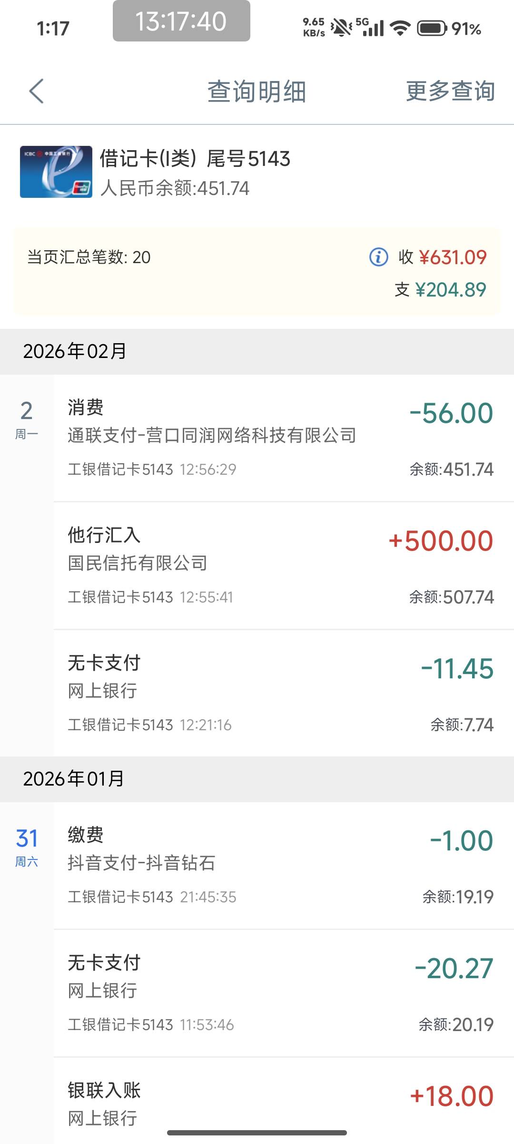Tap the bottom home gesture bar
Image resolution: width=514 pixels, height=1144 pixels.
pyautogui.click(x=257, y=1133)
